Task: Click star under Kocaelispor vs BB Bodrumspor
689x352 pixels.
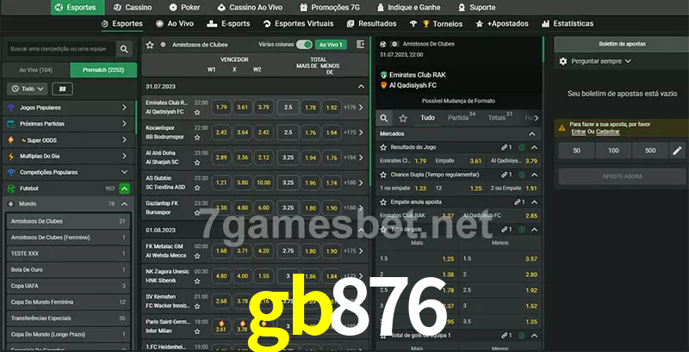Action: click(x=197, y=138)
